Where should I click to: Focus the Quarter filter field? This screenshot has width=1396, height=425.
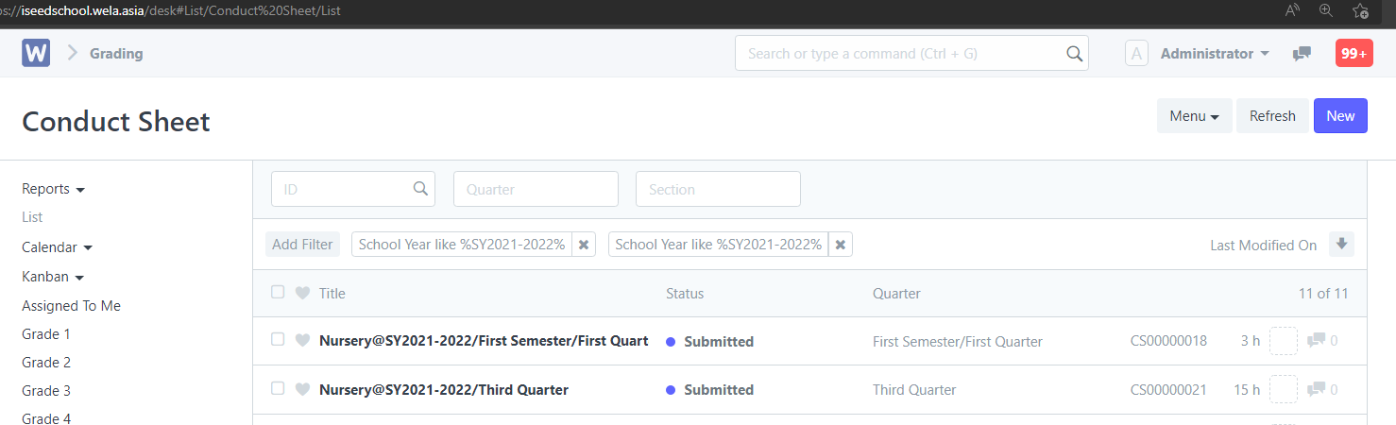536,189
